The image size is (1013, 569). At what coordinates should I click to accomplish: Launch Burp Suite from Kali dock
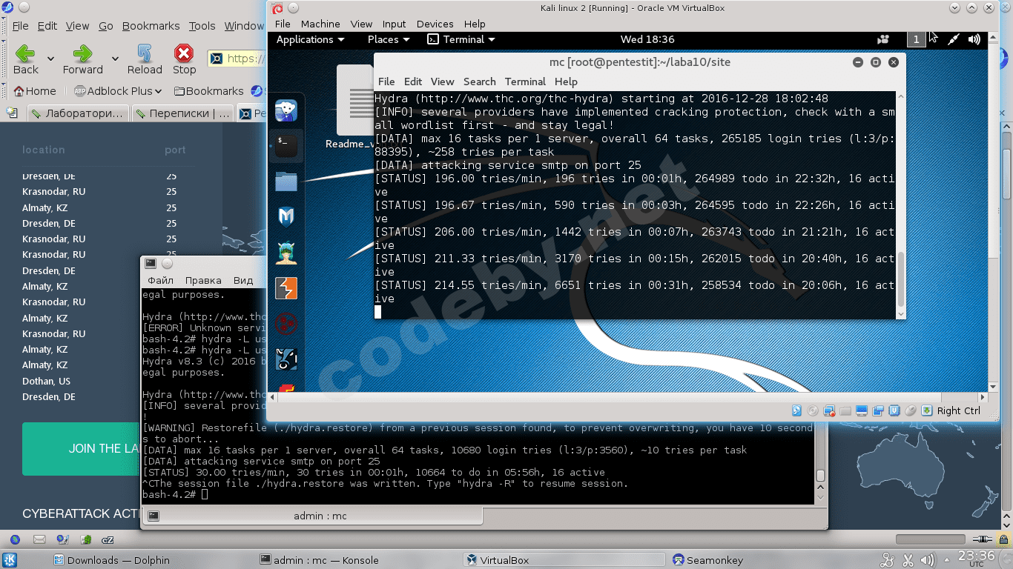tap(286, 288)
